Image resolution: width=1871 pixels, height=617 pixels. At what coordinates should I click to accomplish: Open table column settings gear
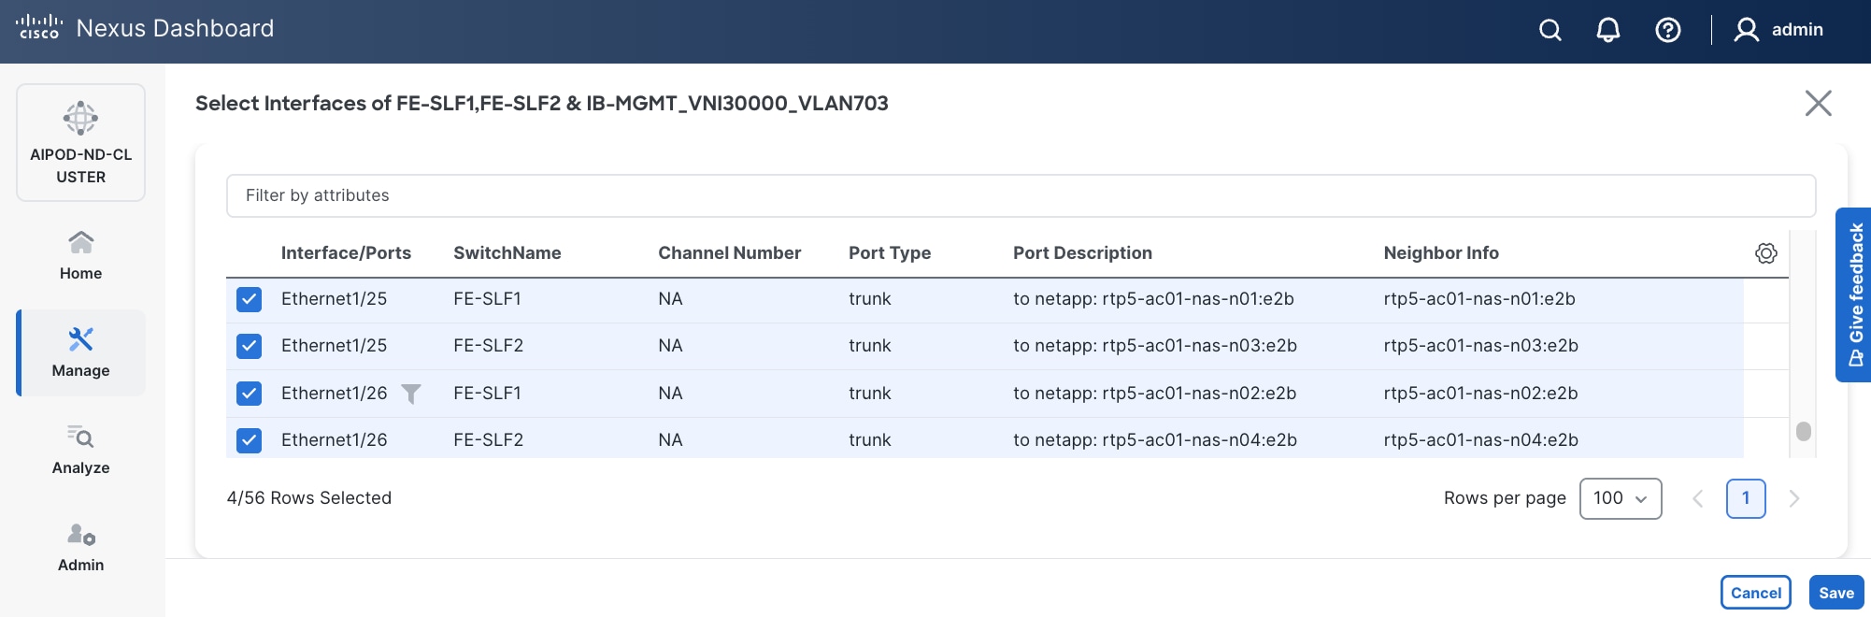coord(1765,253)
